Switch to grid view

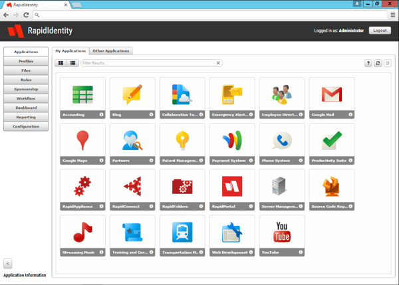pyautogui.click(x=61, y=63)
